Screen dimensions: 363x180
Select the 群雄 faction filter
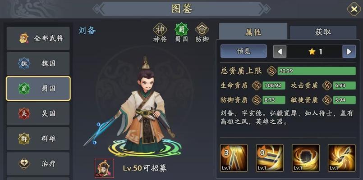pyautogui.click(x=38, y=139)
